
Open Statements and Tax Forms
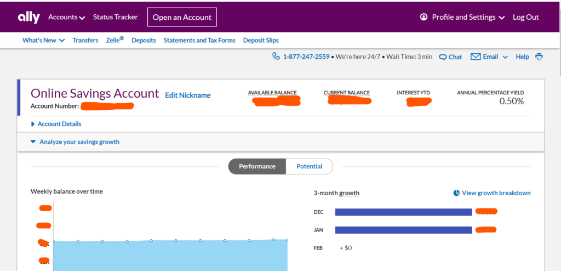click(199, 41)
